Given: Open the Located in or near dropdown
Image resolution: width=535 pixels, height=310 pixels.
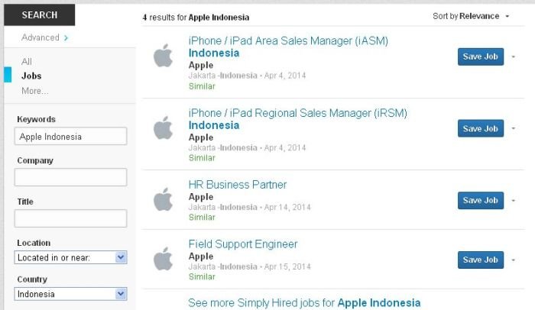Looking at the screenshot, I should (x=70, y=257).
